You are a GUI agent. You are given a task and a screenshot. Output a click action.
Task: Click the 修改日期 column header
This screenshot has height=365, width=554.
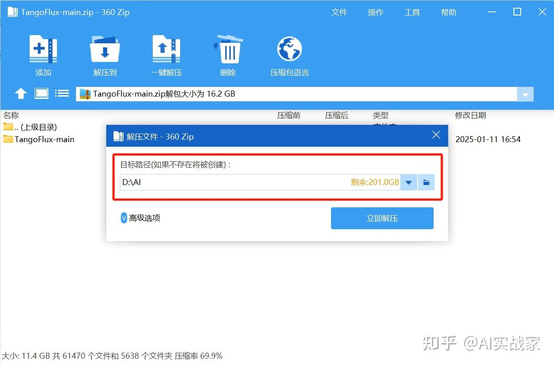[x=470, y=115]
